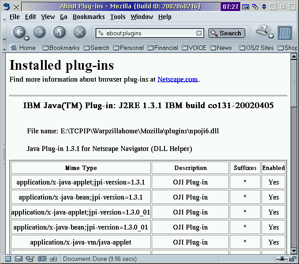The height and width of the screenshot is (264, 299).
Task: Open the Search folder on personal toolbar
Action: (96, 48)
